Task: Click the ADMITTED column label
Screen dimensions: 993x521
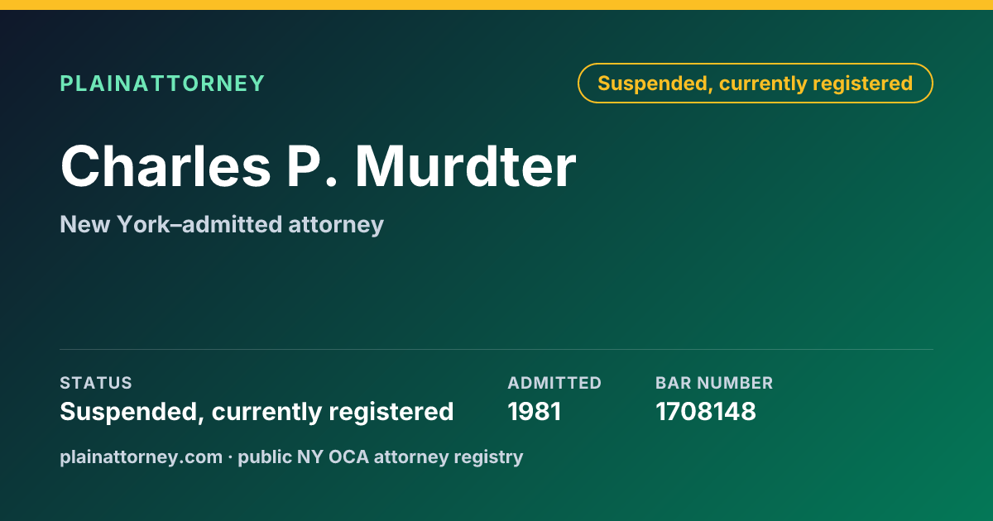Action: [x=554, y=383]
